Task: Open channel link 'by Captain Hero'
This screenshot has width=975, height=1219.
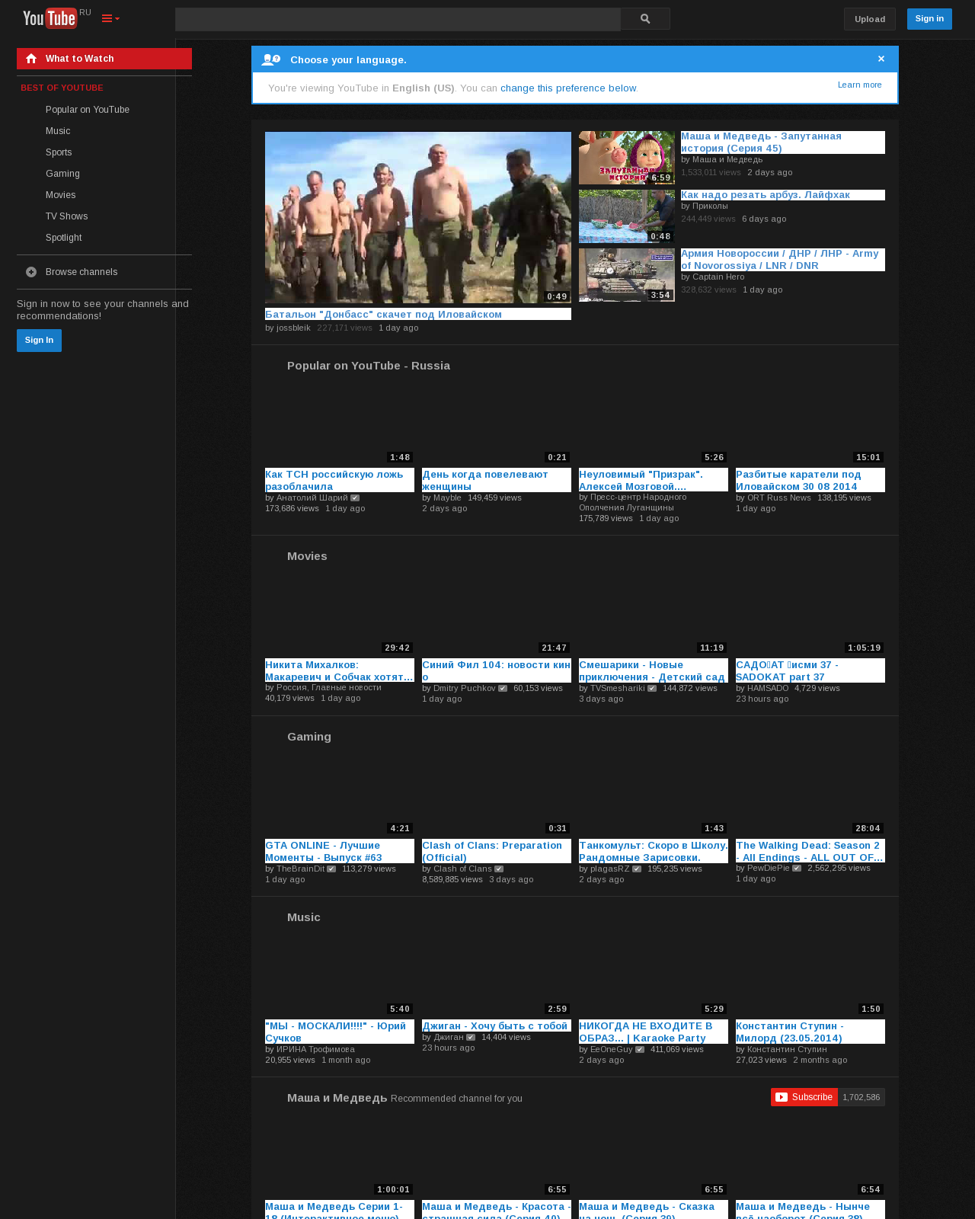Action: tap(713, 277)
